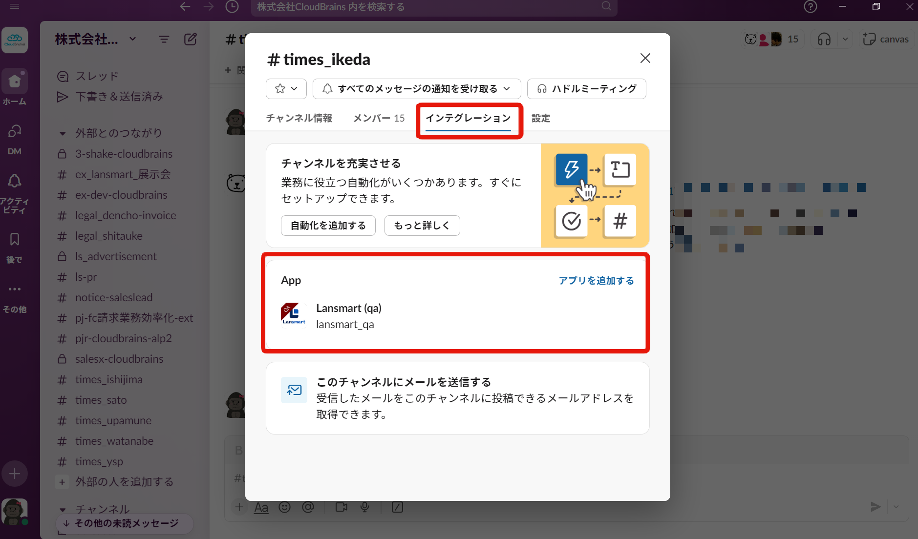This screenshot has width=918, height=539.
Task: Go to ホーム in the sidebar
Action: coord(15,88)
